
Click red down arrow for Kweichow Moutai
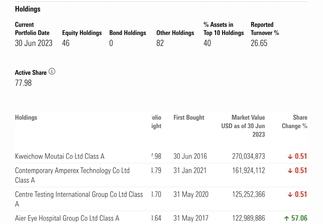click(290, 156)
